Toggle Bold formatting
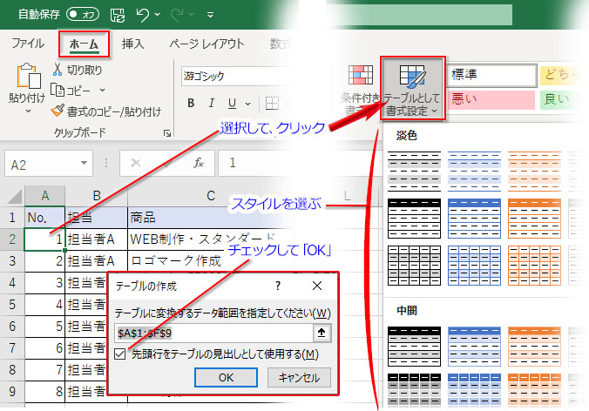This screenshot has width=589, height=411. (x=191, y=103)
